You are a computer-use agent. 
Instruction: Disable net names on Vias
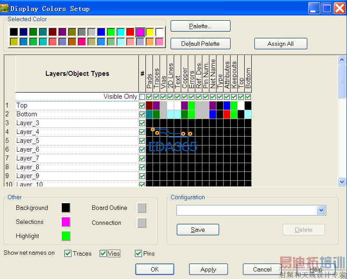tap(103, 253)
